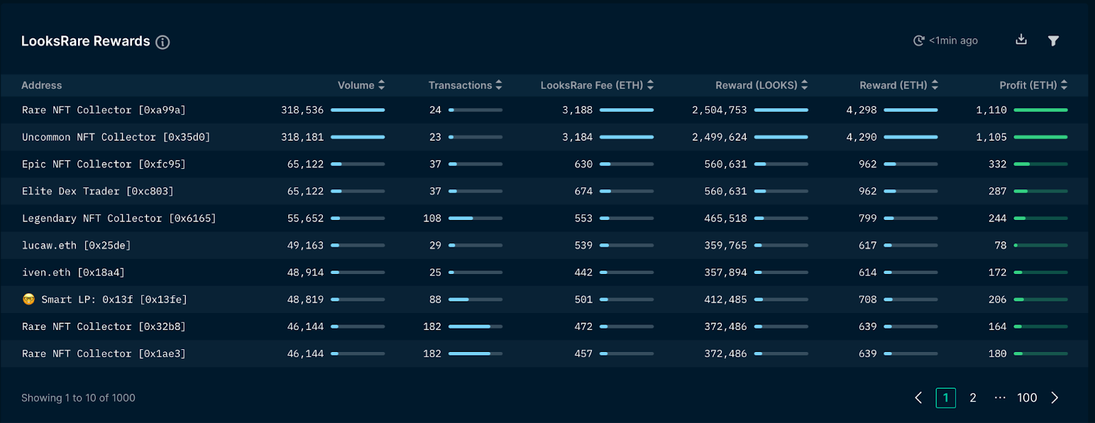Select page 1 in pagination
Screen dimensions: 1095x423
[946, 398]
